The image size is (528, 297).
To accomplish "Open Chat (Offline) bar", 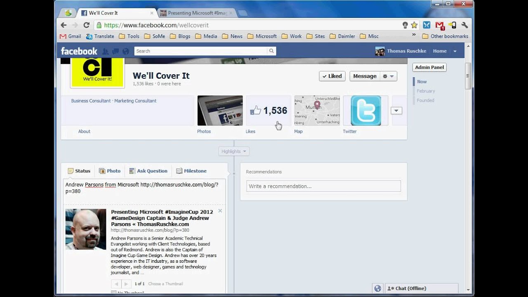I will pos(422,288).
